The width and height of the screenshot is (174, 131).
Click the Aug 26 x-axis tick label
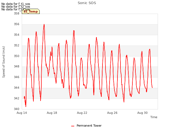click(112, 113)
